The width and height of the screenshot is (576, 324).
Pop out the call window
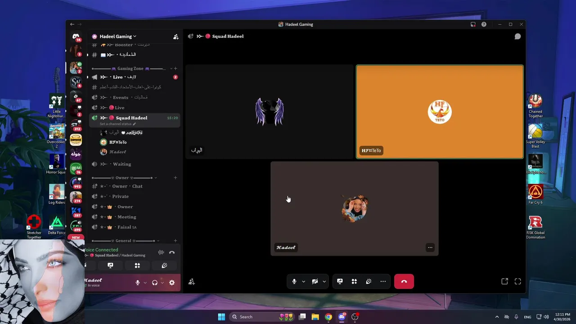(504, 281)
